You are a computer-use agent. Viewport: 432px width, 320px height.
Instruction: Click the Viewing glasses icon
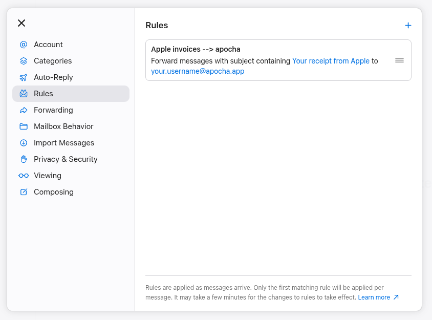point(24,176)
